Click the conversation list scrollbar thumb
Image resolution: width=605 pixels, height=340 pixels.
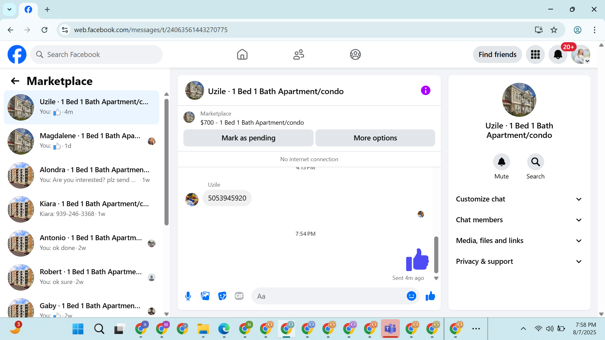[x=166, y=162]
